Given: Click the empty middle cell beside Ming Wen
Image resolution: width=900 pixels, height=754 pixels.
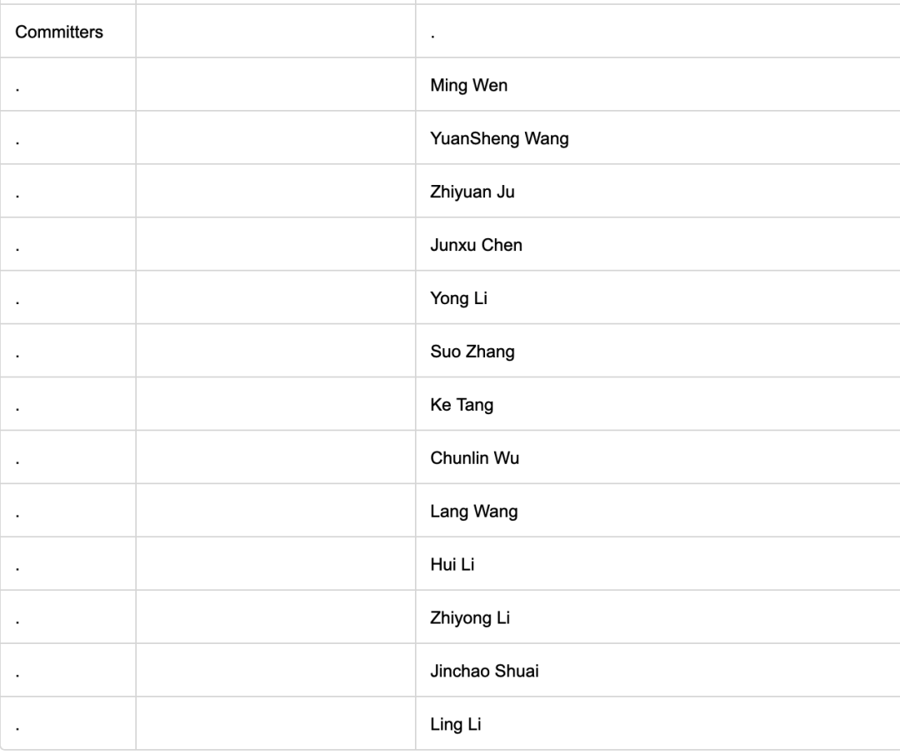Looking at the screenshot, I should pos(276,85).
